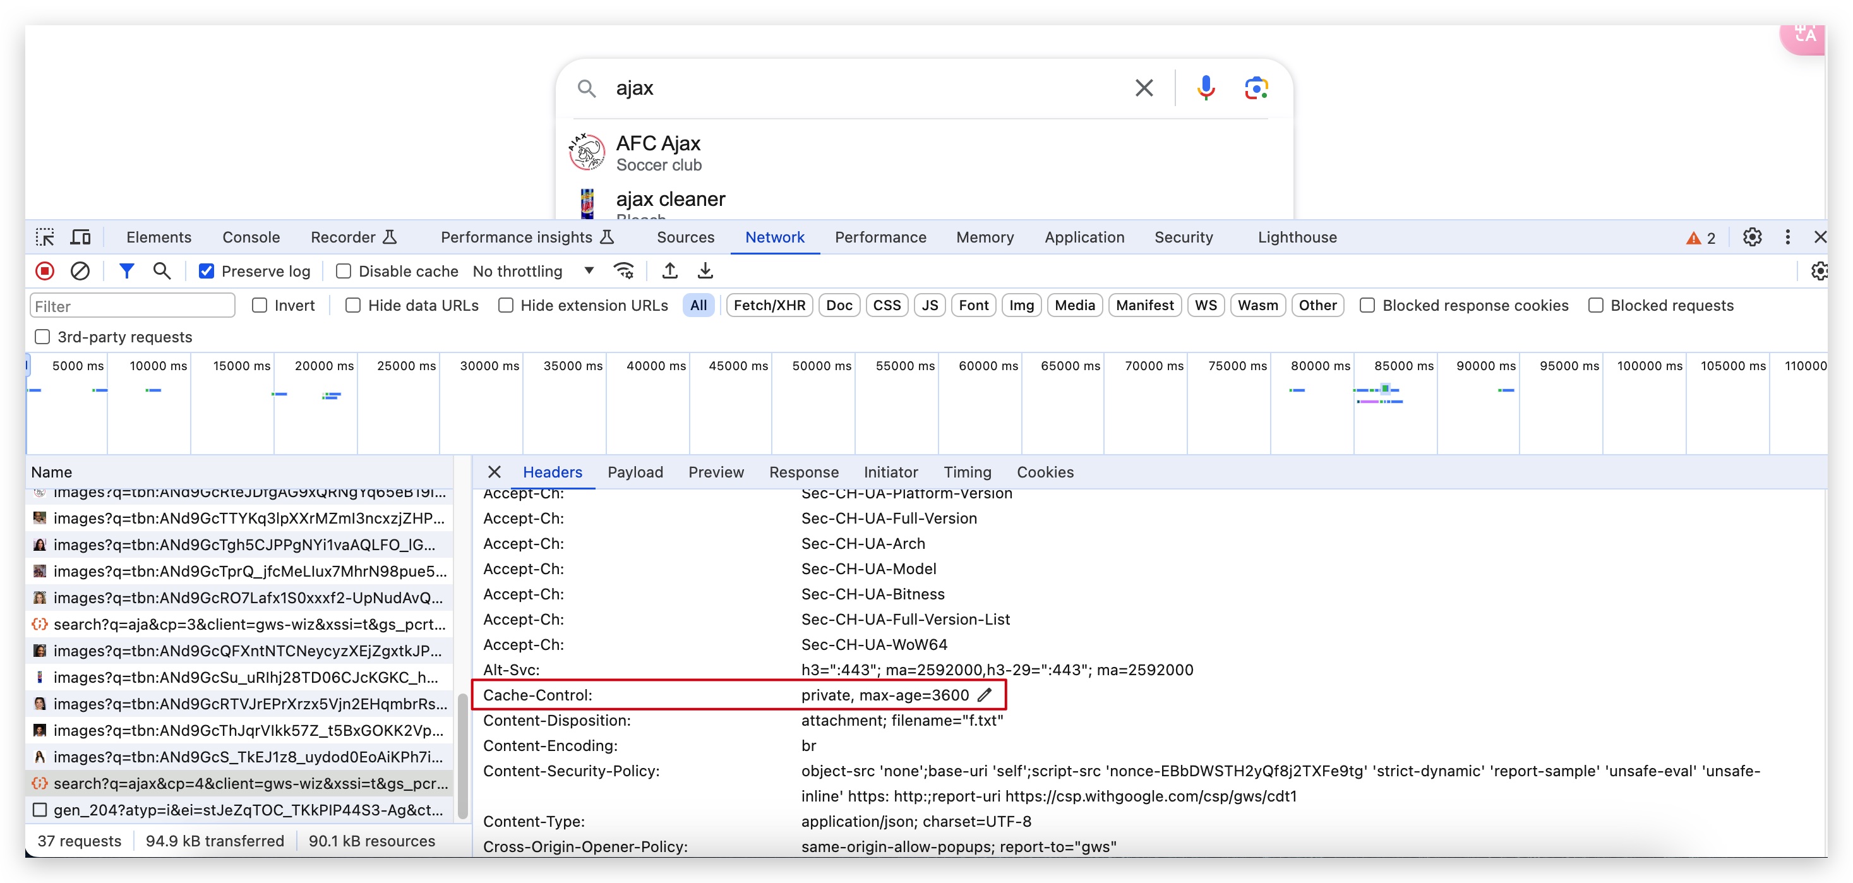This screenshot has width=1853, height=883.
Task: Check the 3rd-party requests checkbox
Action: click(x=42, y=337)
